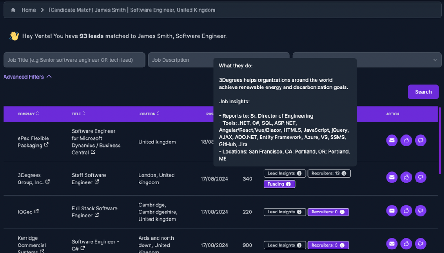This screenshot has width=444, height=253.
Task: Open Staff Software Engineer job link icon
Action: click(96, 182)
